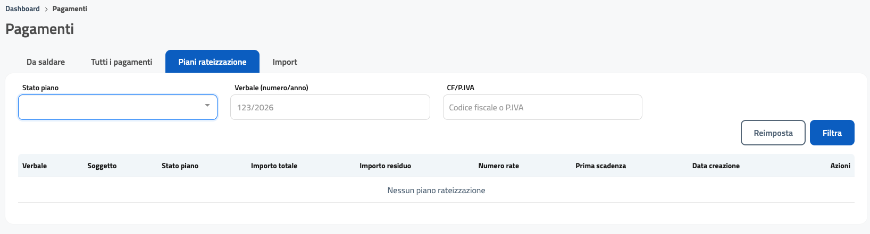Click the Numero rate column header
Viewport: 870px width, 234px height.
pyautogui.click(x=498, y=166)
